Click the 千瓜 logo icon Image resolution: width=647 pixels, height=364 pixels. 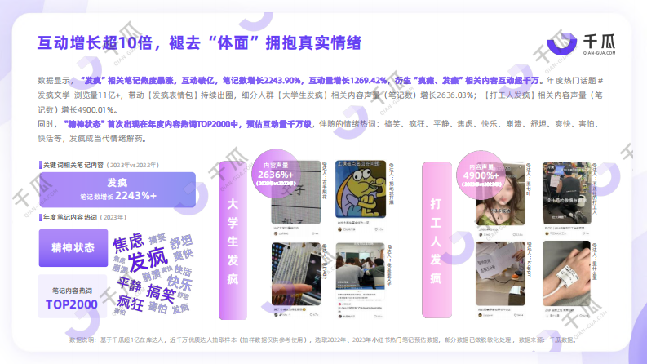(x=561, y=44)
